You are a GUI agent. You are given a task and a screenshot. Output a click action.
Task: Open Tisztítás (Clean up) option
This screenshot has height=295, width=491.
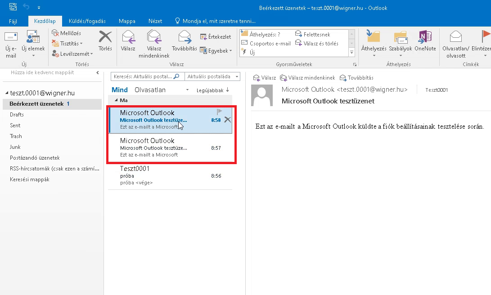(x=67, y=44)
